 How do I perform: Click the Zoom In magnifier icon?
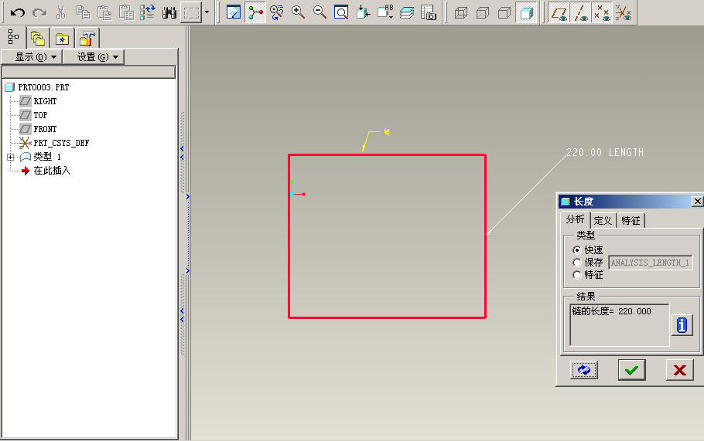298,12
